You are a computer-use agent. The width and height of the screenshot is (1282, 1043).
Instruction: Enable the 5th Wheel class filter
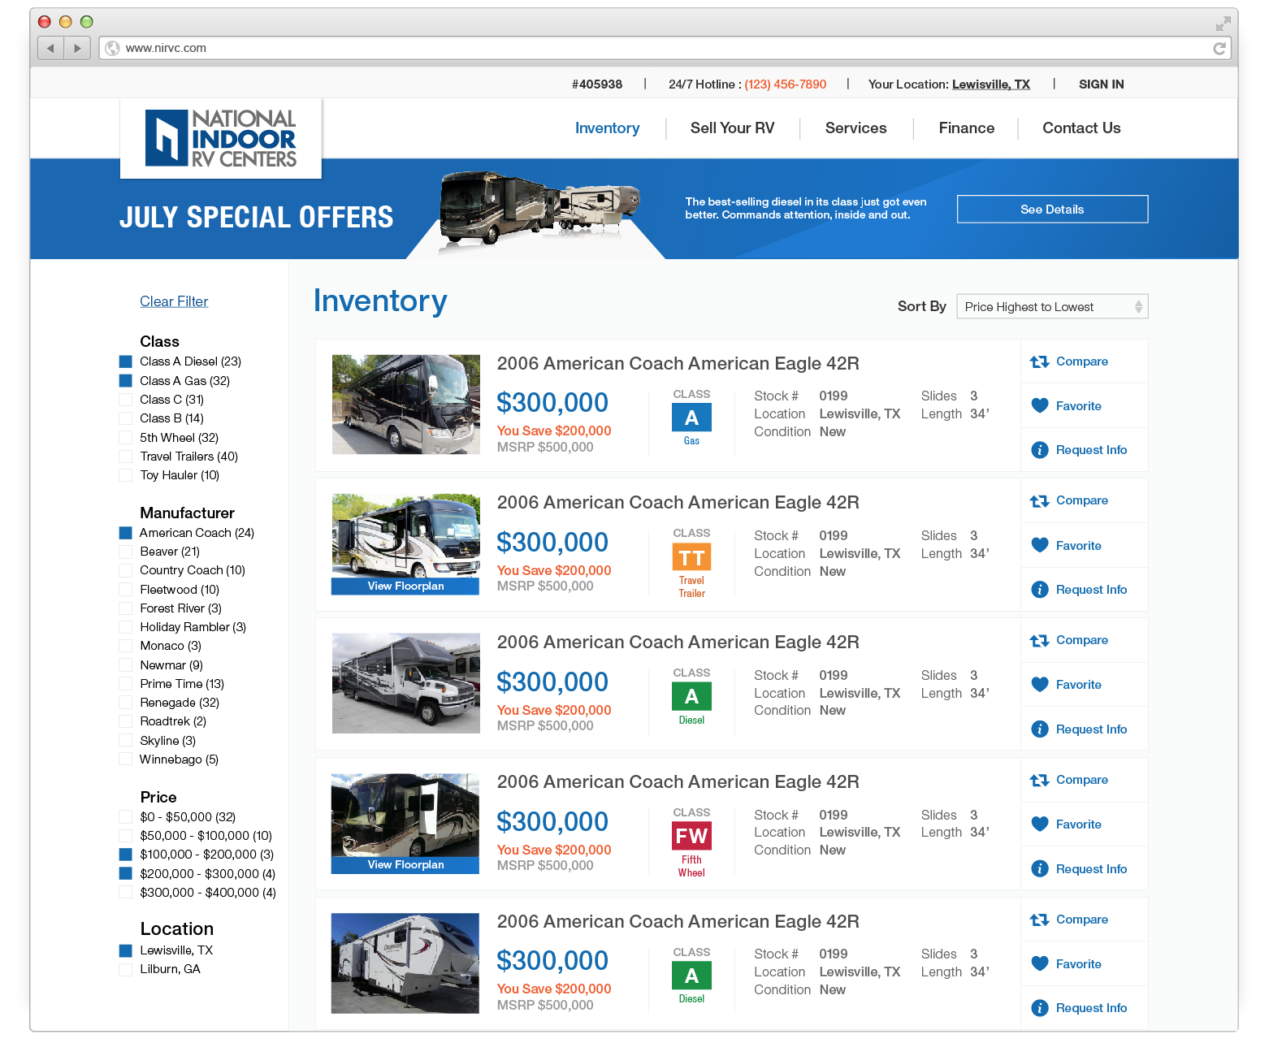(x=125, y=438)
